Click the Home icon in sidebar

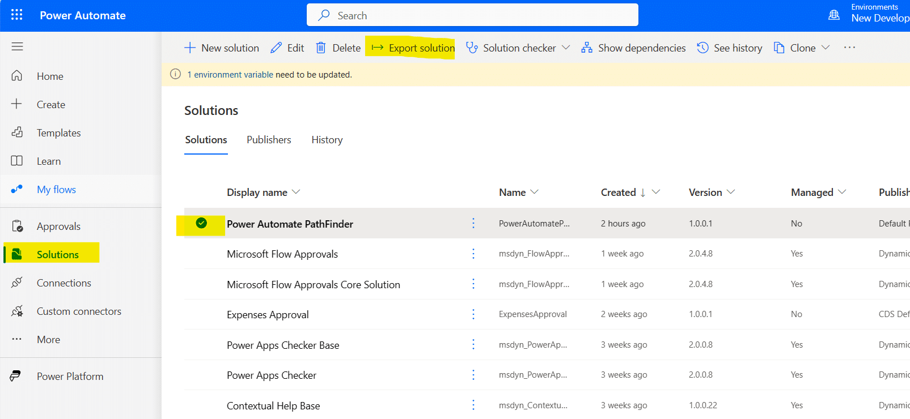coord(17,76)
